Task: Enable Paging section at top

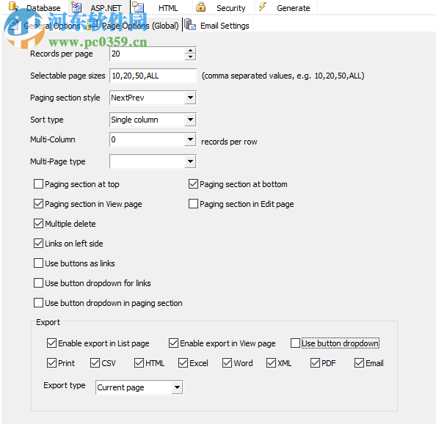Action: [38, 184]
